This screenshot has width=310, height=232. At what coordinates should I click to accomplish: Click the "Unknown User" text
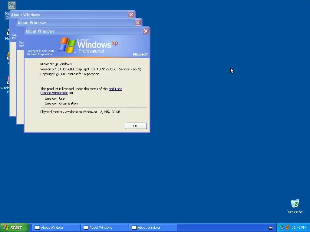(55, 98)
